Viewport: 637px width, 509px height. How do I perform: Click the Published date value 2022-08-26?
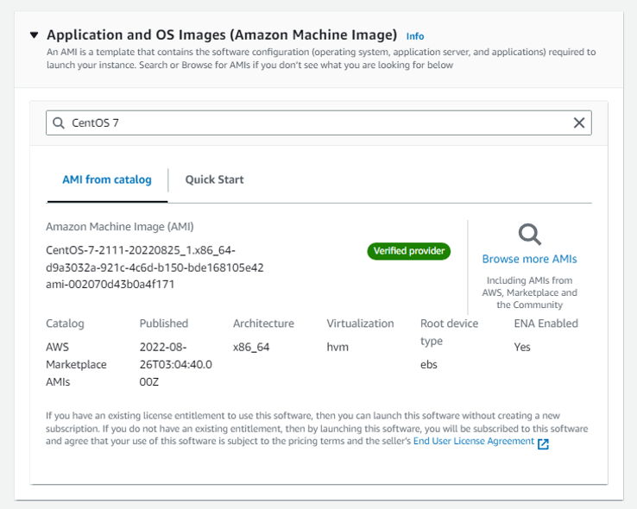tap(175, 364)
